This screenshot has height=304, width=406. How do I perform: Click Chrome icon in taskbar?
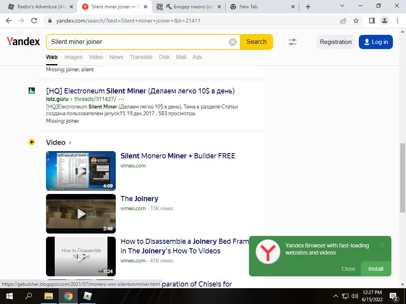[x=68, y=296]
